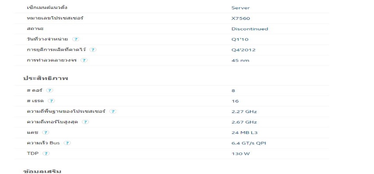Select the 6.4 GT/s QPI value
Screen dimensions: 374x174
249,143
